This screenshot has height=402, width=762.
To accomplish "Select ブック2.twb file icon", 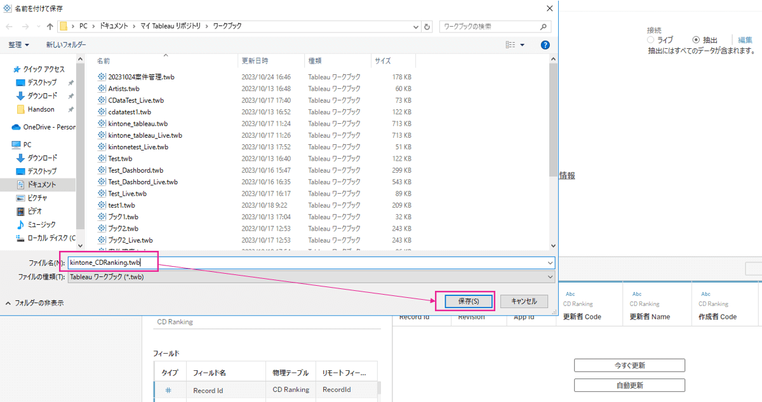I will coord(102,229).
